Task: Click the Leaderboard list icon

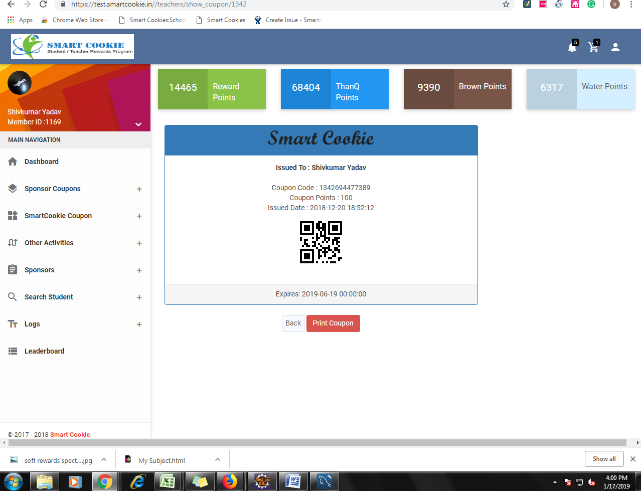Action: (x=13, y=351)
